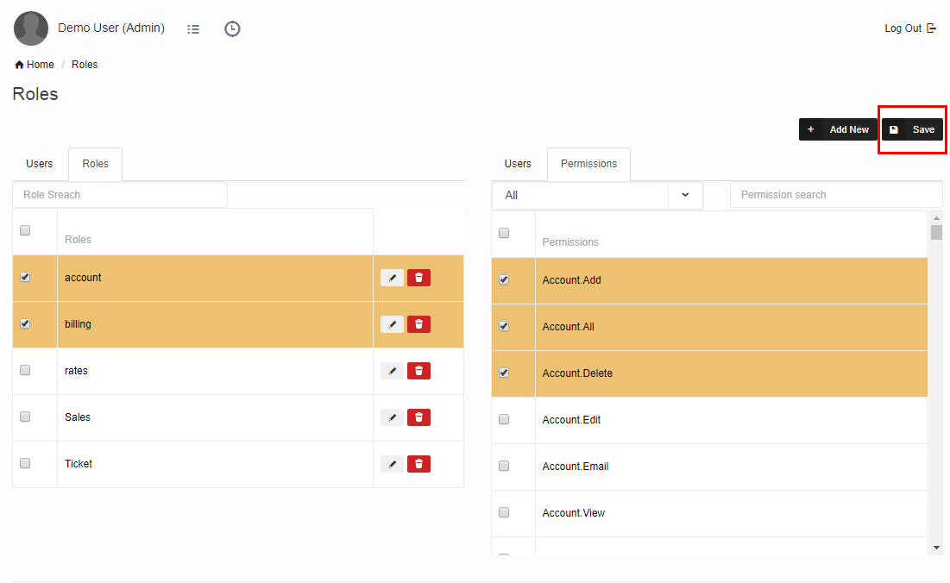Delete the billing role with trash icon
Screen dimensions: 950x583
pos(418,324)
